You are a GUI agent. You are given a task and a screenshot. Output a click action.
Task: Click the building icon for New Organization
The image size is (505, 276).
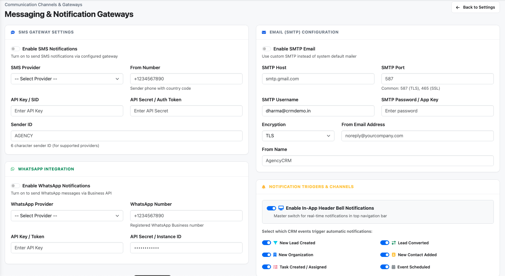pos(275,255)
